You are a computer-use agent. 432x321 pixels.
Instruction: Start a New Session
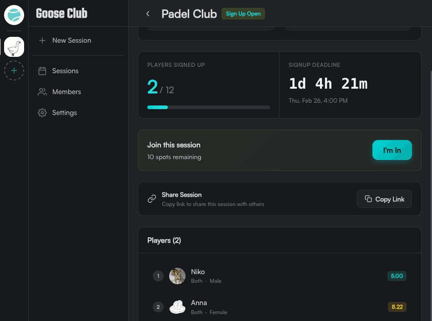point(71,40)
